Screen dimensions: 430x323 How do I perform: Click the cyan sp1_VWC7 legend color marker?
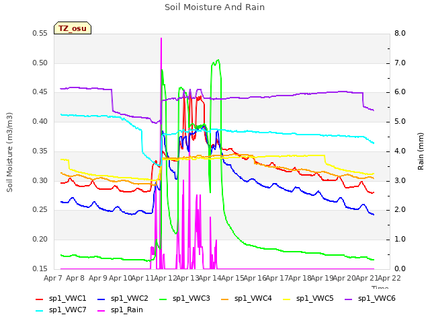tap(40, 311)
